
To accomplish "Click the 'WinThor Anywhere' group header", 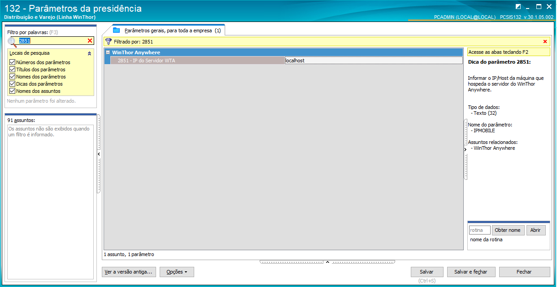I will (x=283, y=52).
